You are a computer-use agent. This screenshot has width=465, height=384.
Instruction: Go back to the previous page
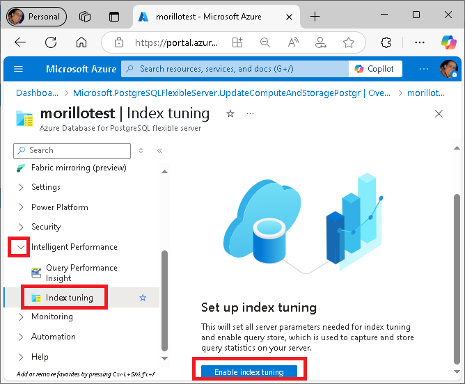pos(20,42)
